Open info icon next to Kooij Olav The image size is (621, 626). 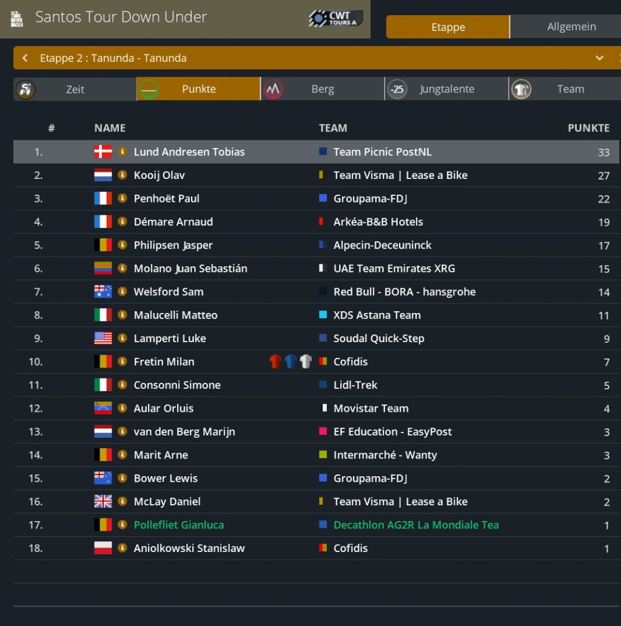(122, 175)
